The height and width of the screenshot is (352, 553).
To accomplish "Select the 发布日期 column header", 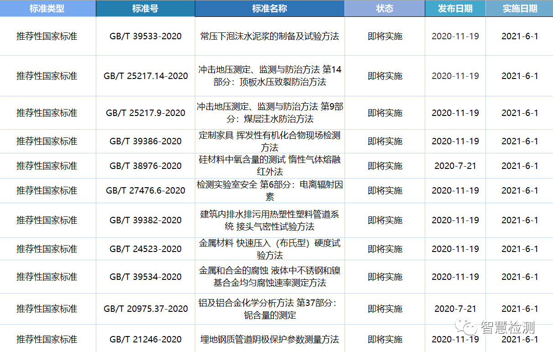I will [455, 9].
